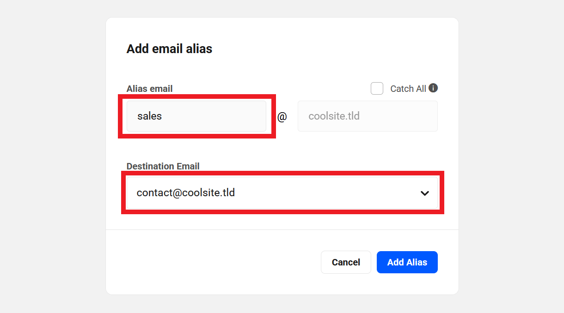Screen dimensions: 564x313
Task: Enable the Catch All checkbox
Action: pos(377,88)
